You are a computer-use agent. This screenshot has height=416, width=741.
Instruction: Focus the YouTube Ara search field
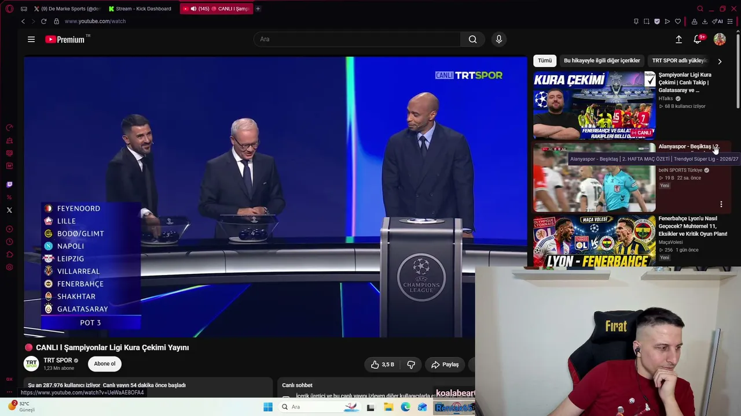[x=357, y=39]
